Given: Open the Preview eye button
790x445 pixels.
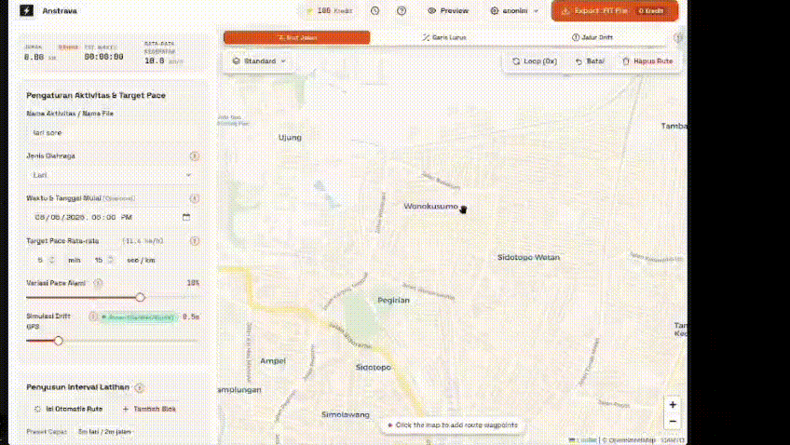Looking at the screenshot, I should 448,10.
